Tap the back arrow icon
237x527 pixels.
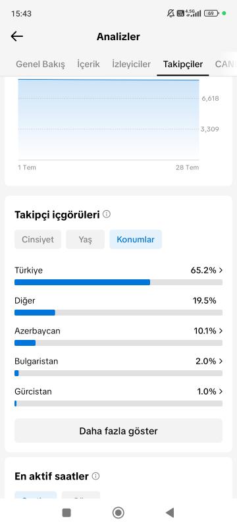click(16, 36)
